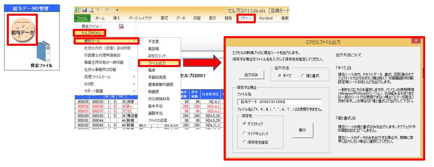Click the 出力のみ button

tap(251, 75)
